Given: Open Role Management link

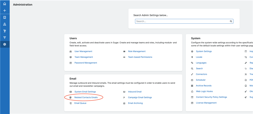Looking at the screenshot, I should pos(137,51).
